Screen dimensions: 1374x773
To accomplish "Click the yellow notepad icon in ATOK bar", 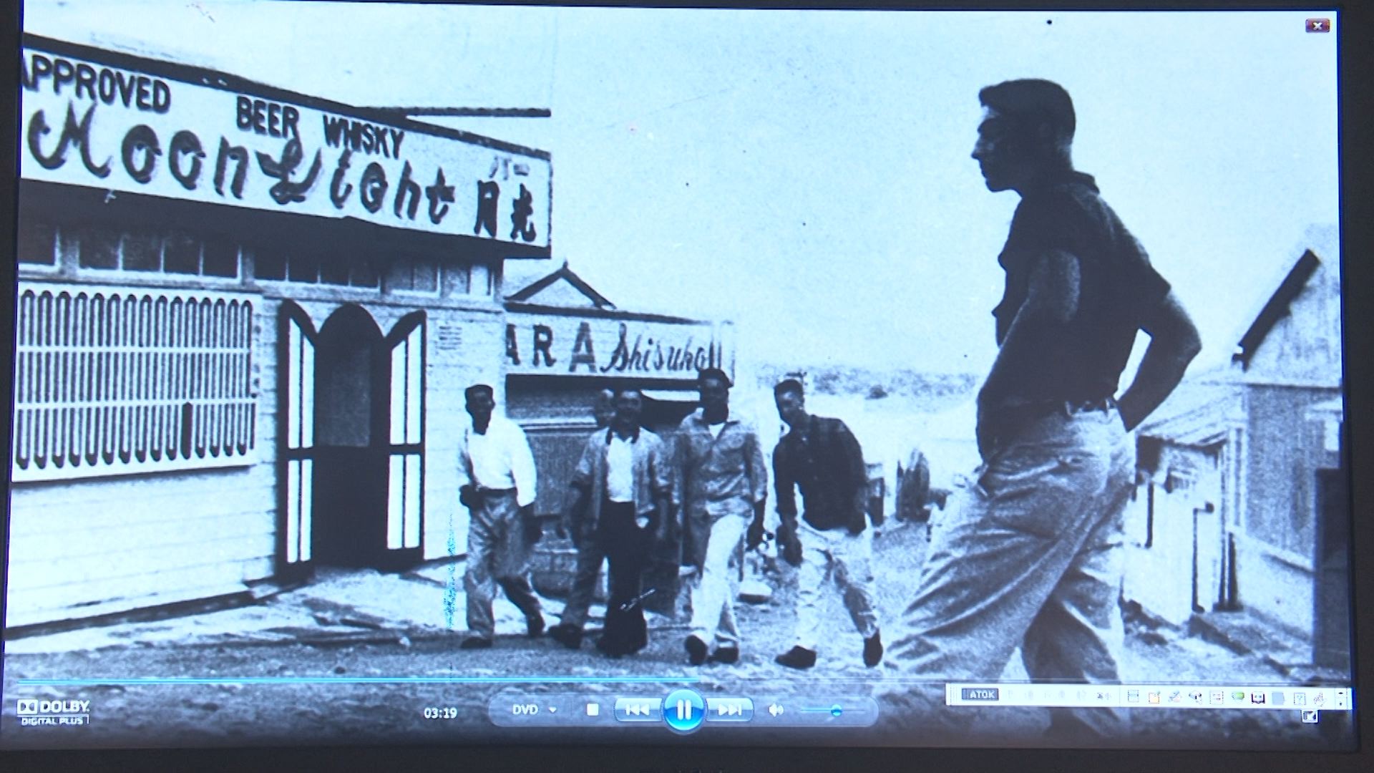I will click(x=1154, y=697).
